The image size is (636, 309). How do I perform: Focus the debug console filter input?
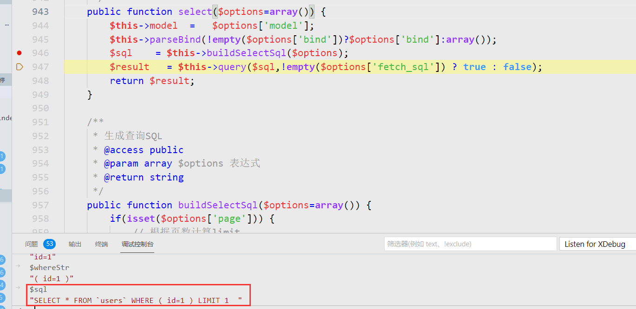[x=470, y=244]
